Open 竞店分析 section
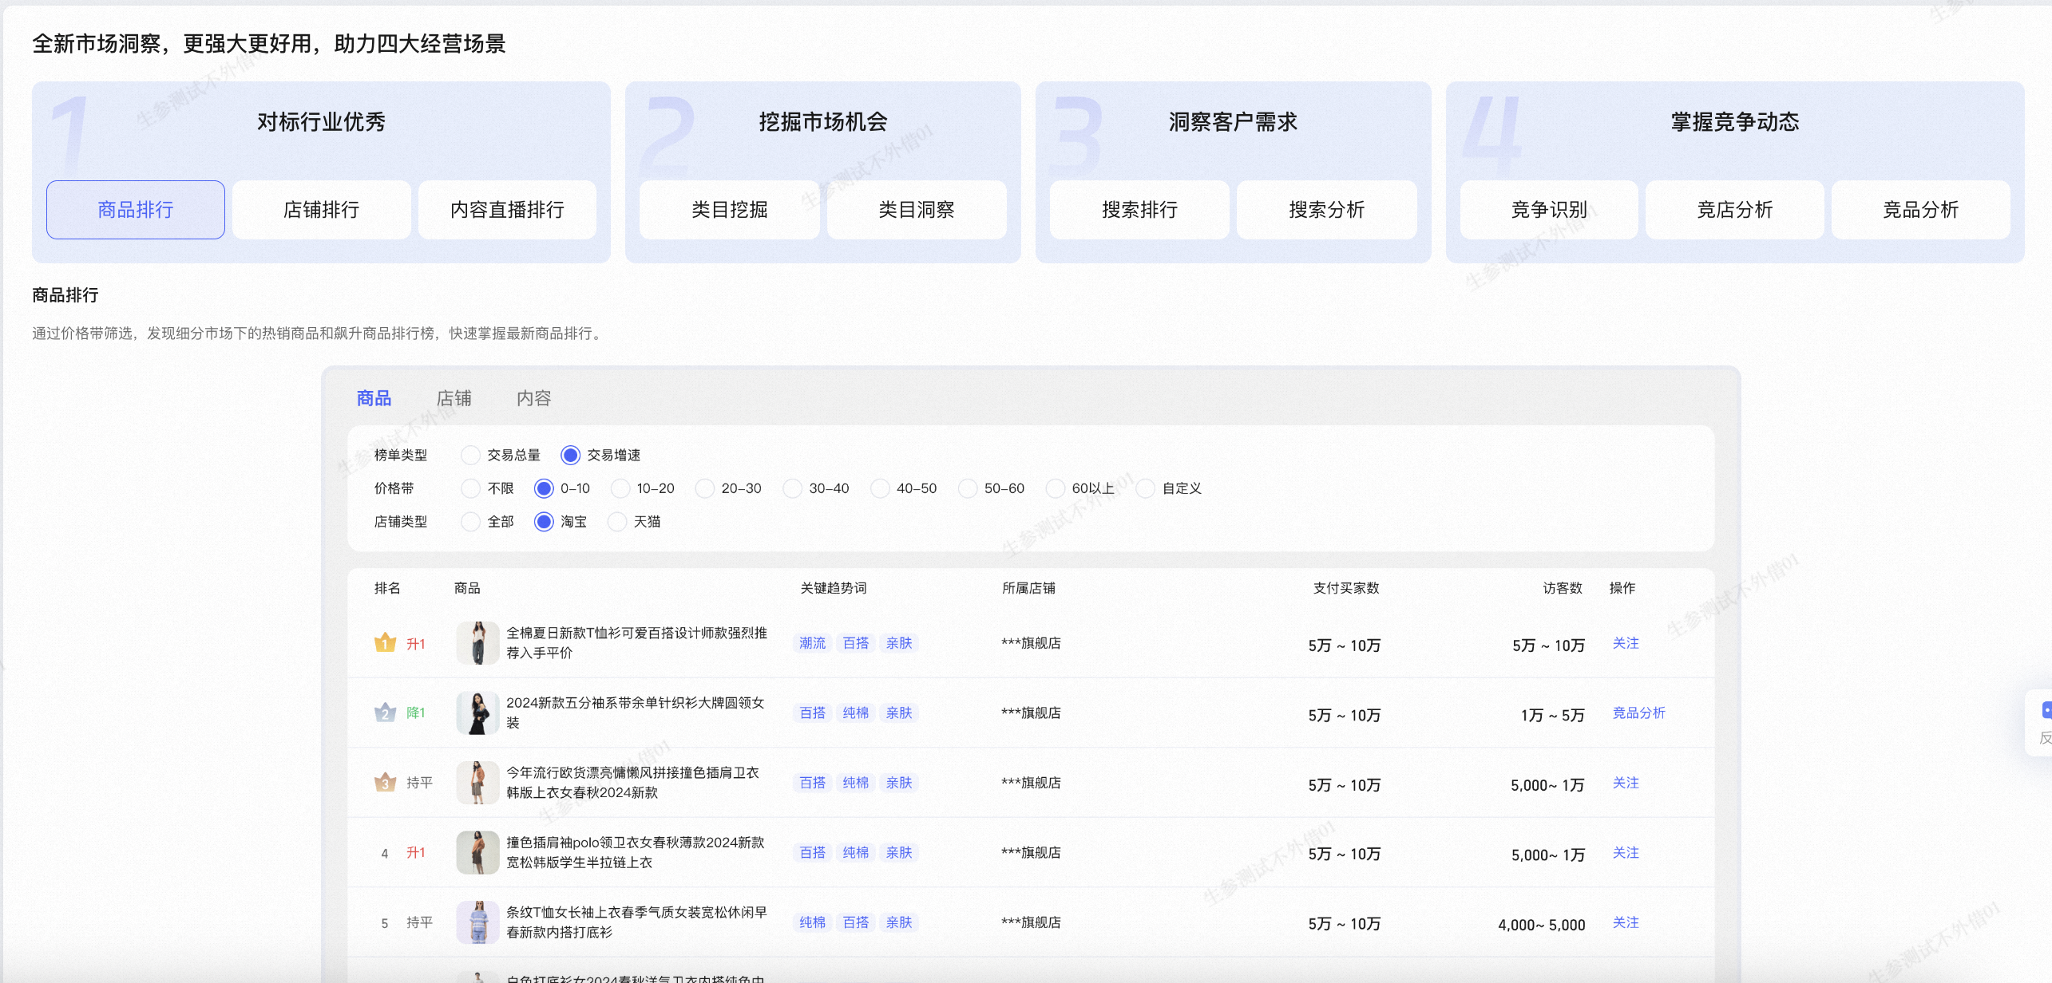 1735,210
